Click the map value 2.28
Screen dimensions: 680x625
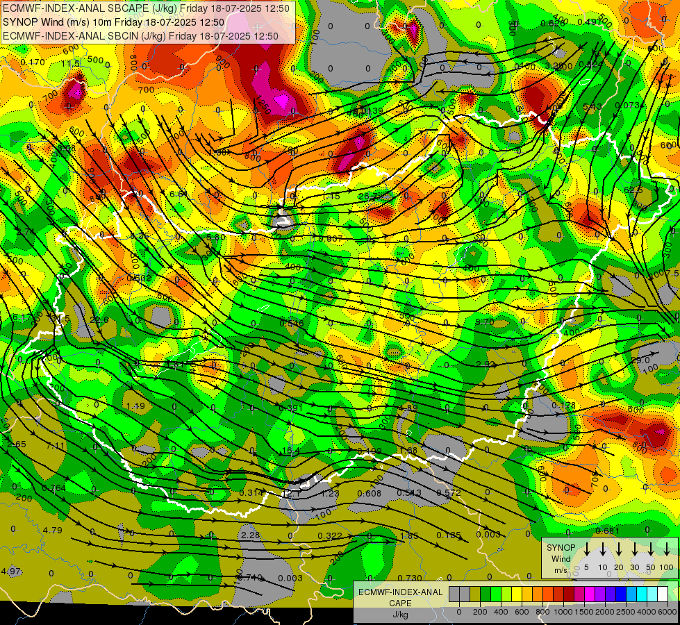pos(250,535)
